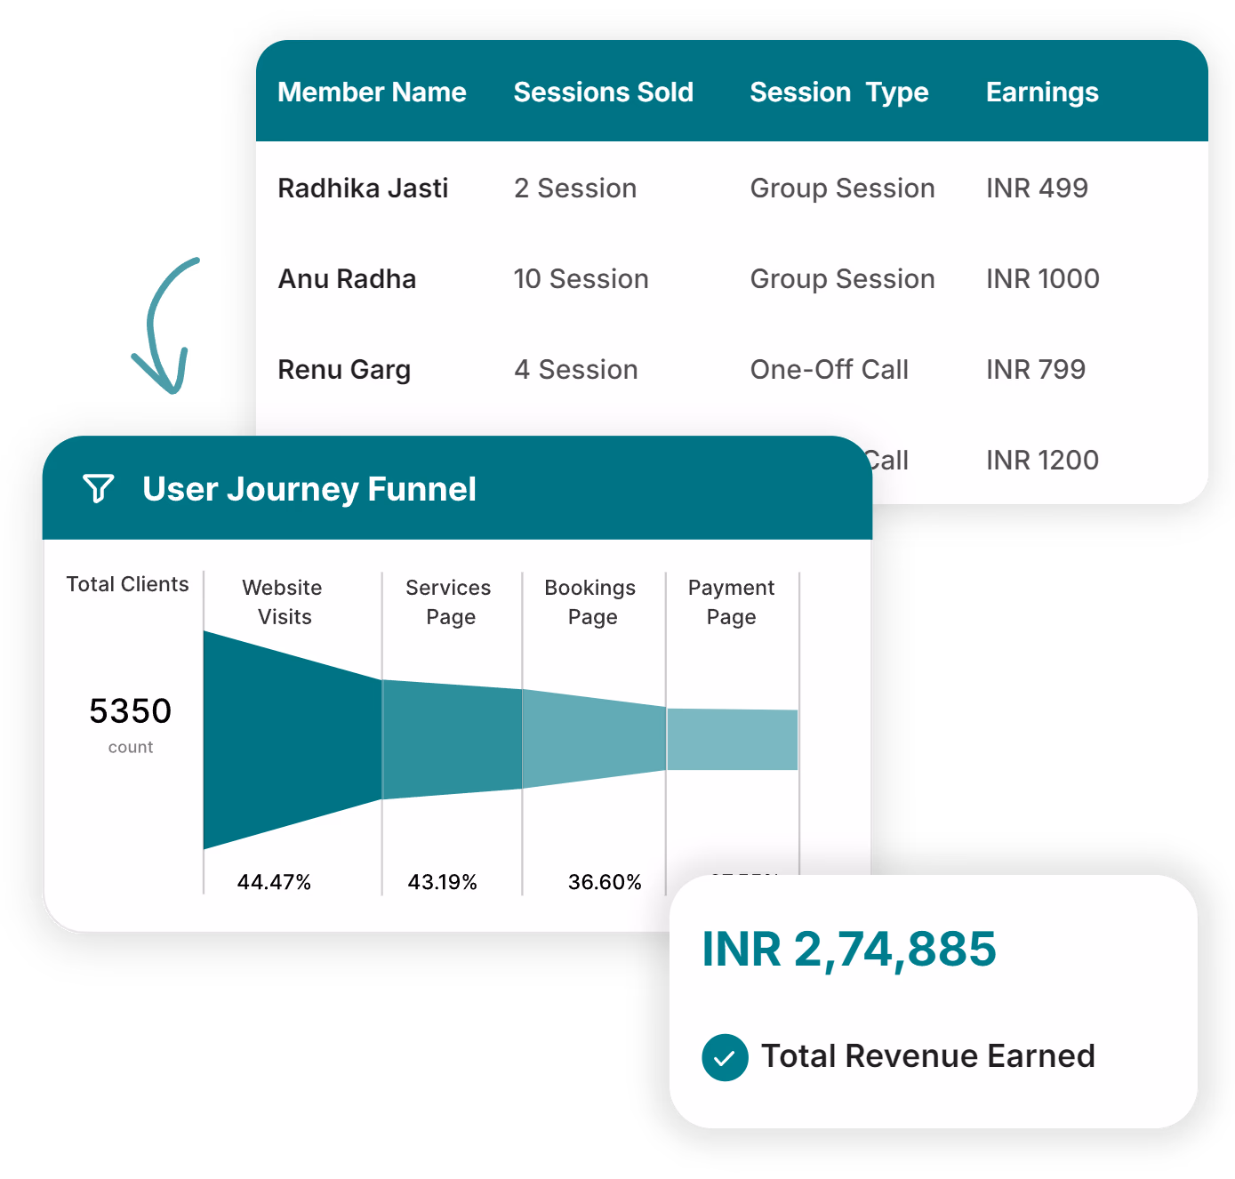Select the Member Name column header
Viewport: 1235px width, 1179px height.
372,92
